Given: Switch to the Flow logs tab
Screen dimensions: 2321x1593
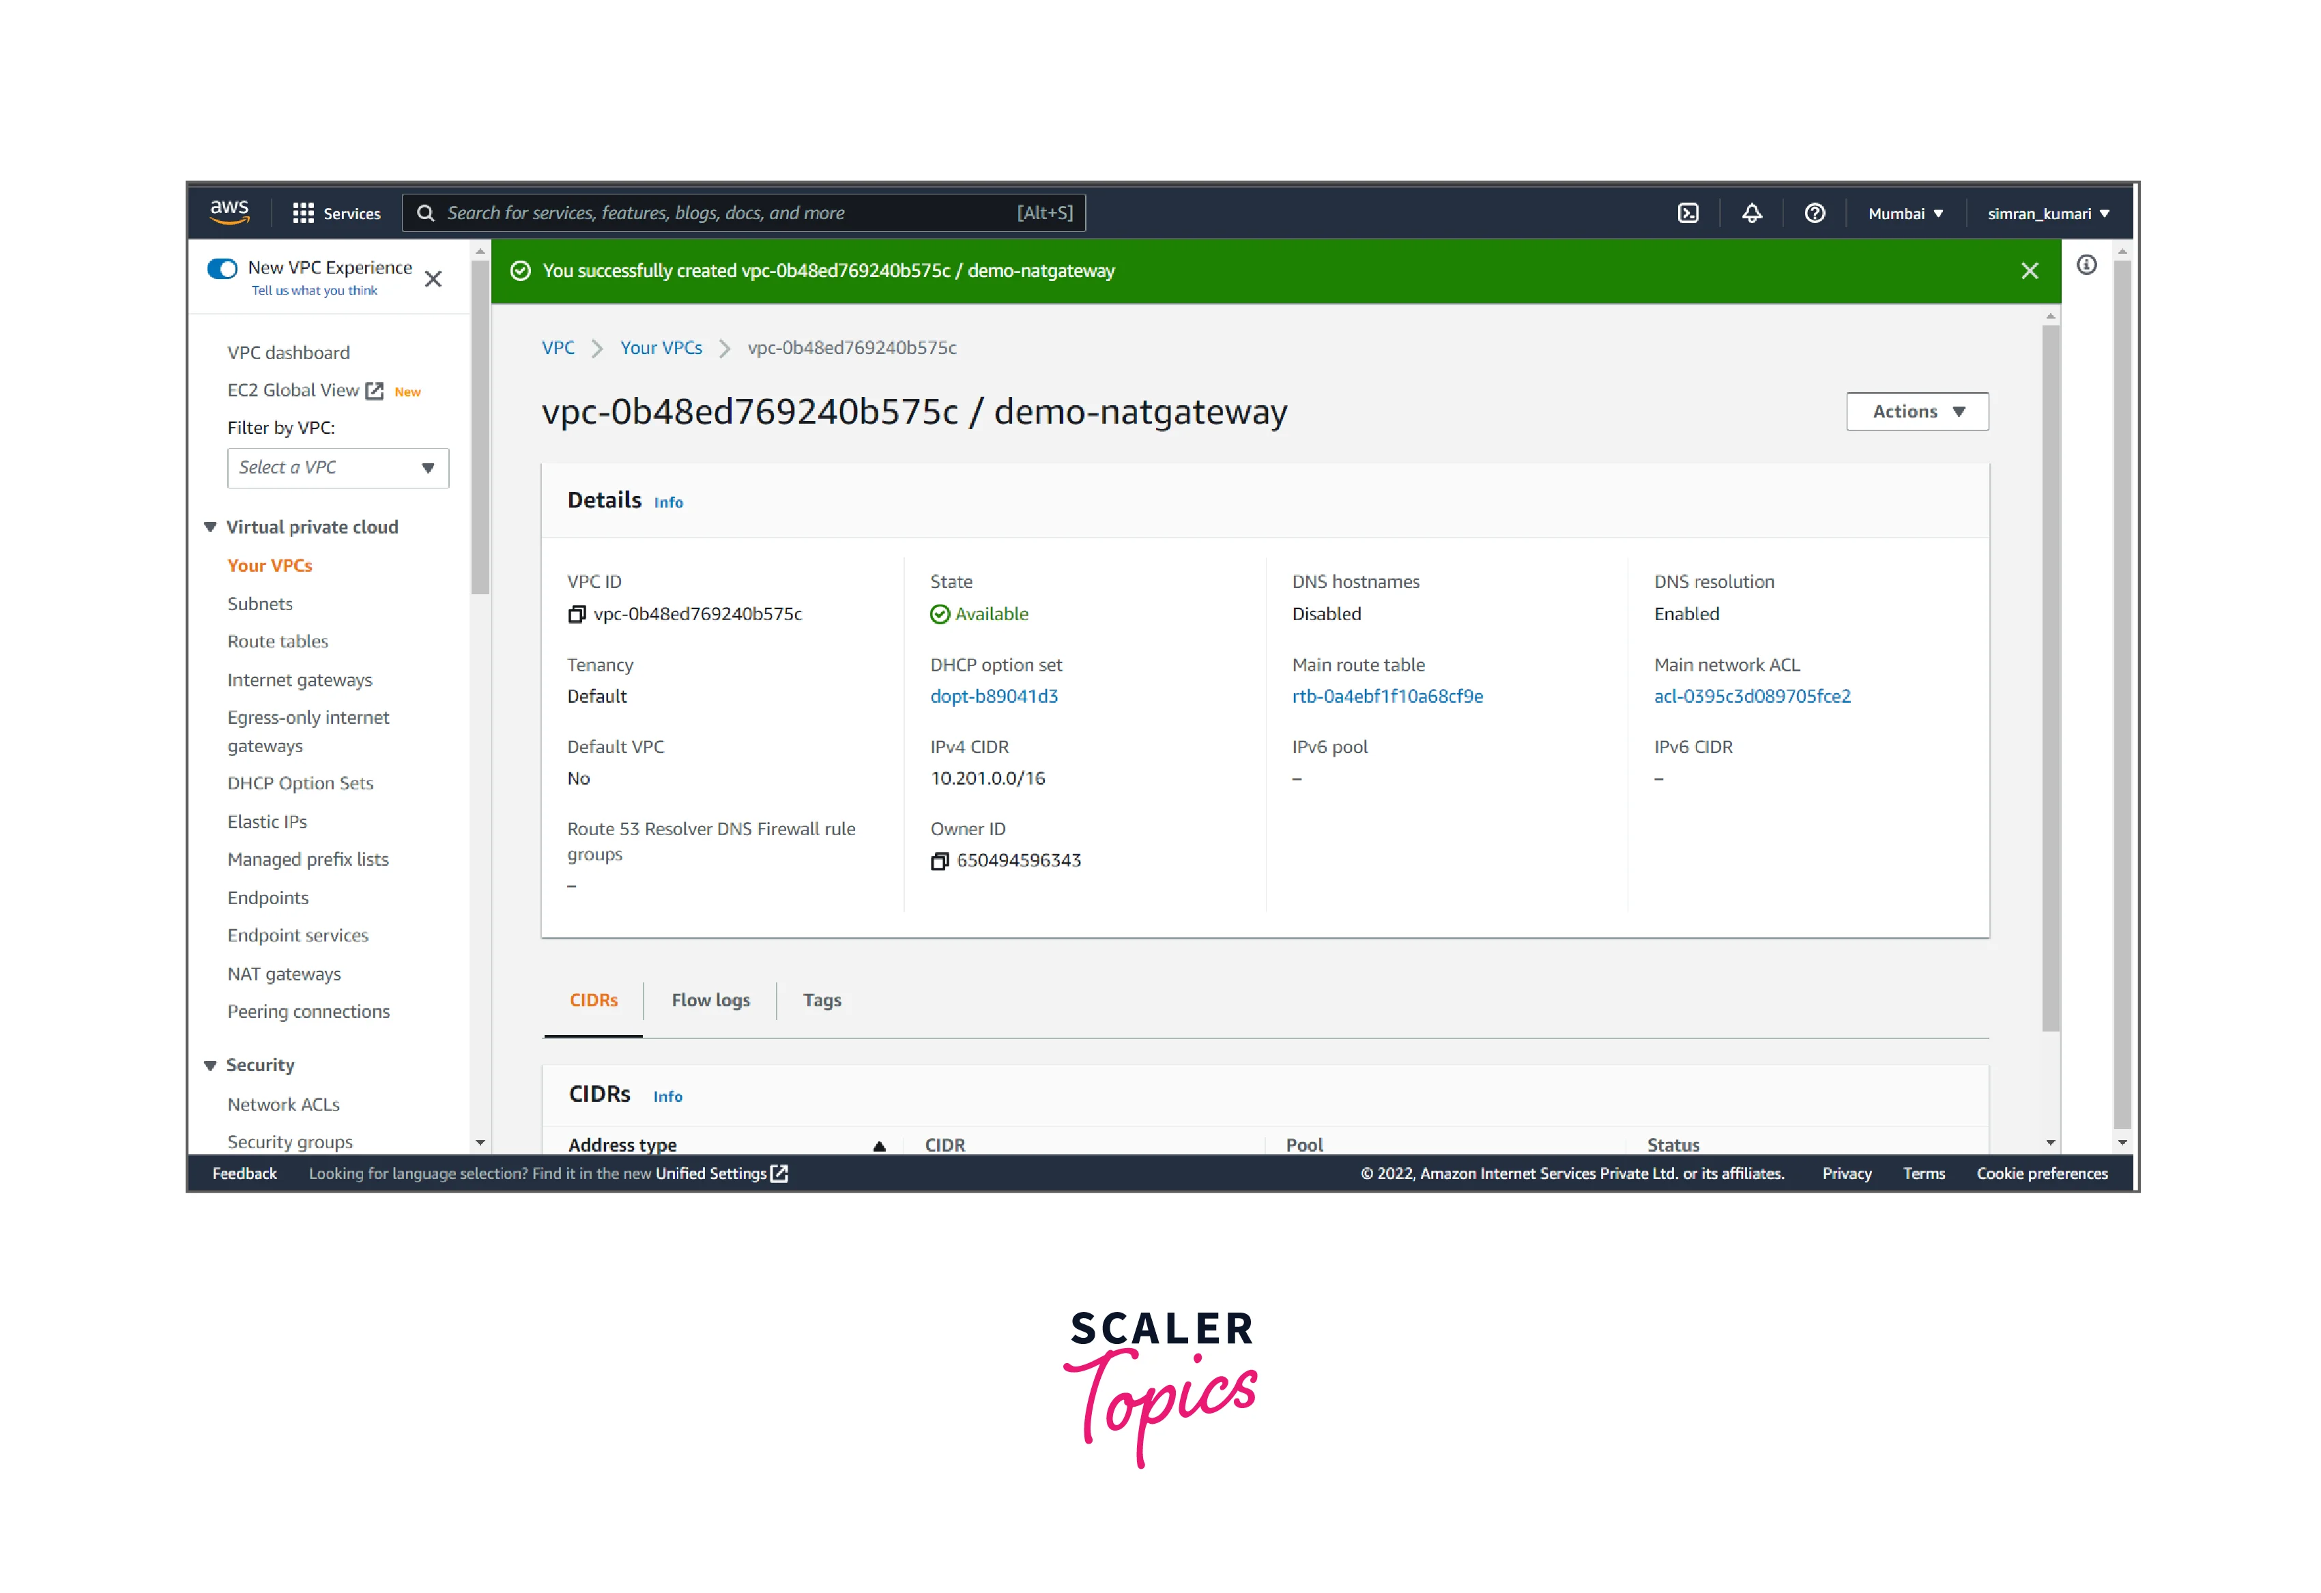Looking at the screenshot, I should click(x=710, y=1000).
